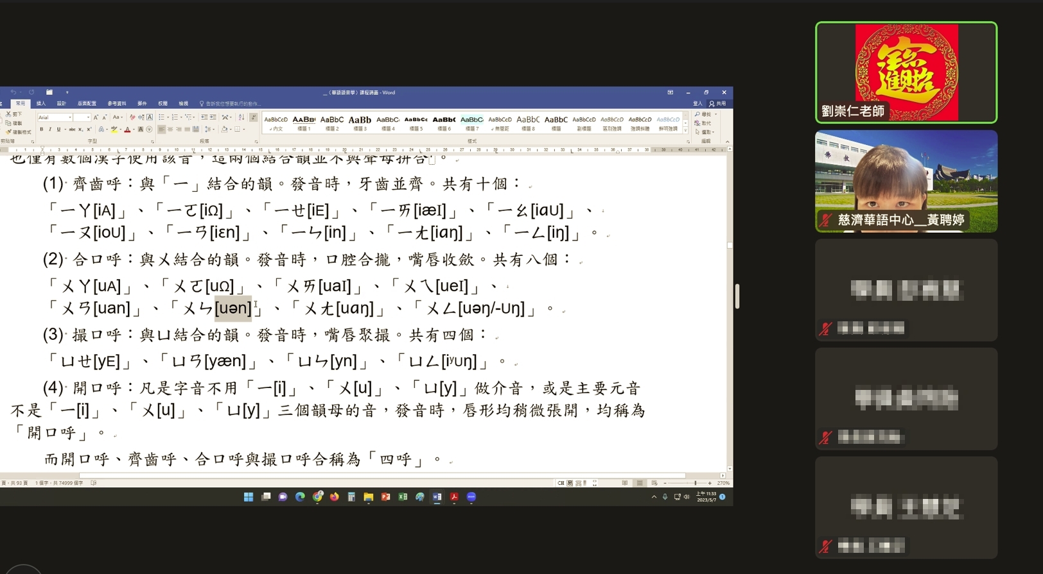1043x574 pixels.
Task: Click the Tell Me search box in ribbon
Action: coord(229,103)
